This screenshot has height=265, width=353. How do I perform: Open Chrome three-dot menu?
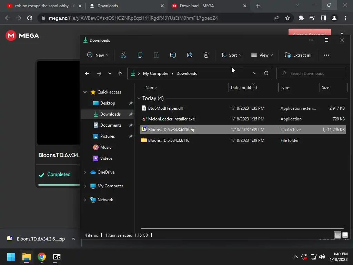click(345, 18)
